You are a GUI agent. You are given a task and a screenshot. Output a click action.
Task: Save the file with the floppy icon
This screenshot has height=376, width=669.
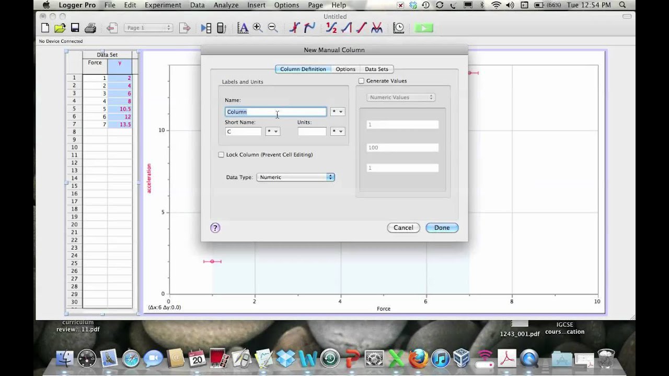click(75, 28)
